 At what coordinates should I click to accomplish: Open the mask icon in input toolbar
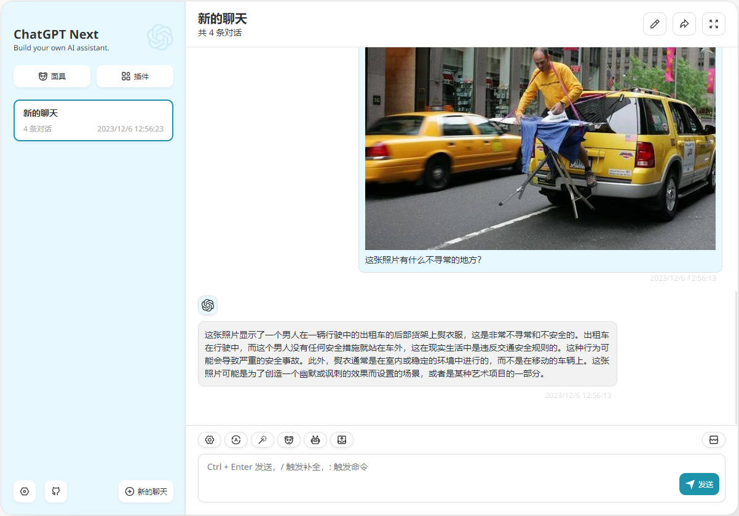(x=289, y=440)
